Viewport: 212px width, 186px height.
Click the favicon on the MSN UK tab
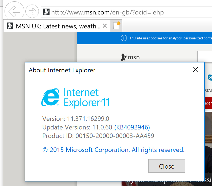pos(10,26)
